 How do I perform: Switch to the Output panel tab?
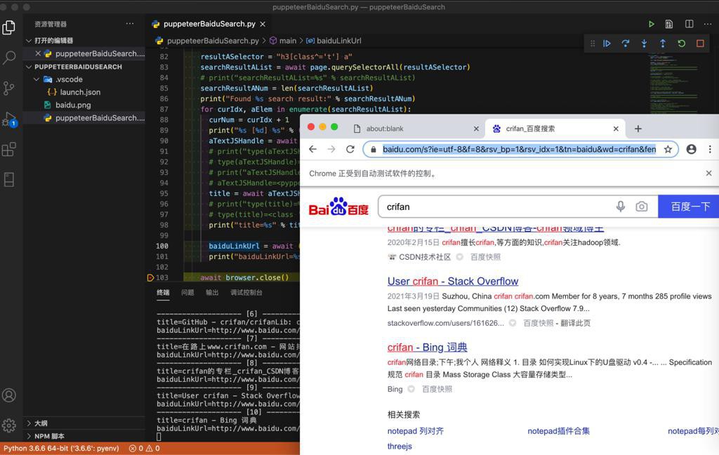pyautogui.click(x=212, y=293)
